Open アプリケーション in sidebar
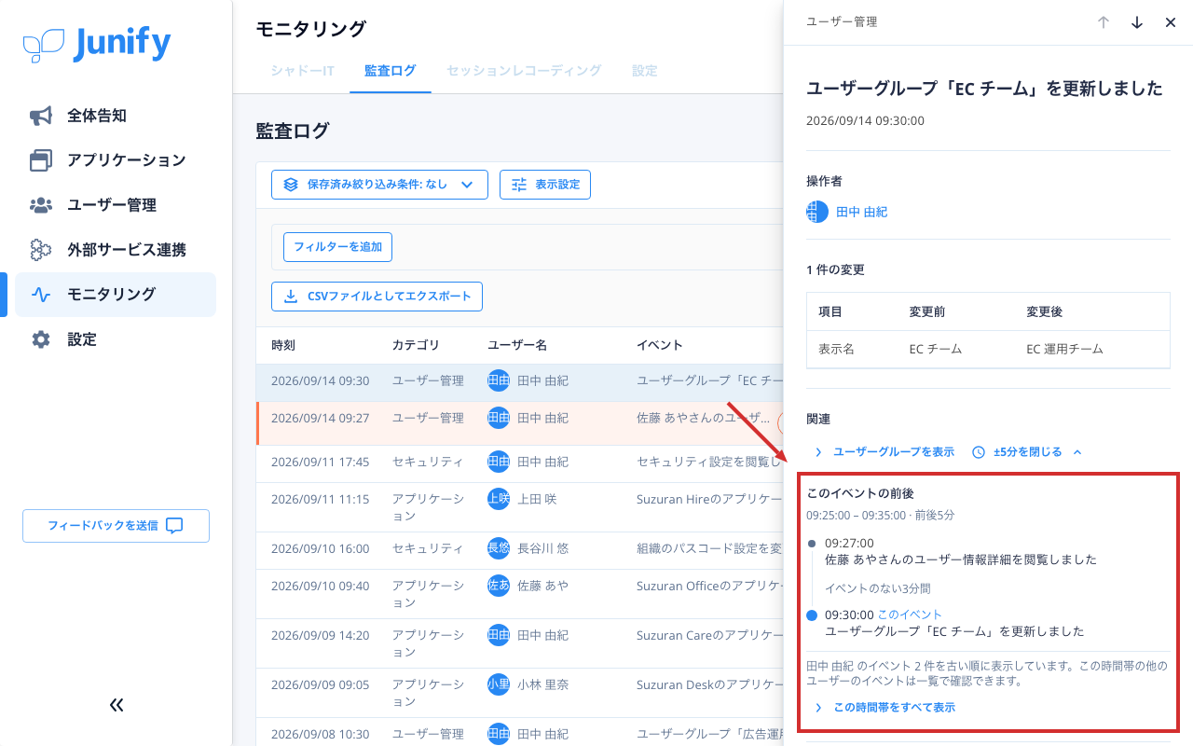1193x746 pixels. point(116,160)
